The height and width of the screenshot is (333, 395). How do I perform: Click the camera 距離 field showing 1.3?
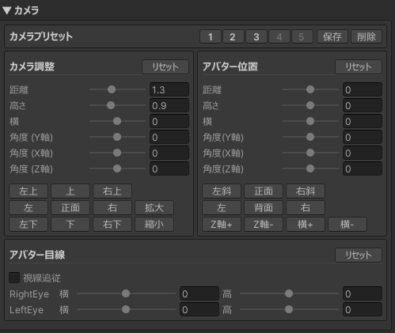click(x=169, y=89)
